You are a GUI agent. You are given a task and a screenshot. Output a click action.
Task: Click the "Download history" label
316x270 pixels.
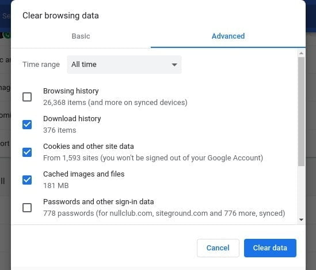(x=72, y=119)
